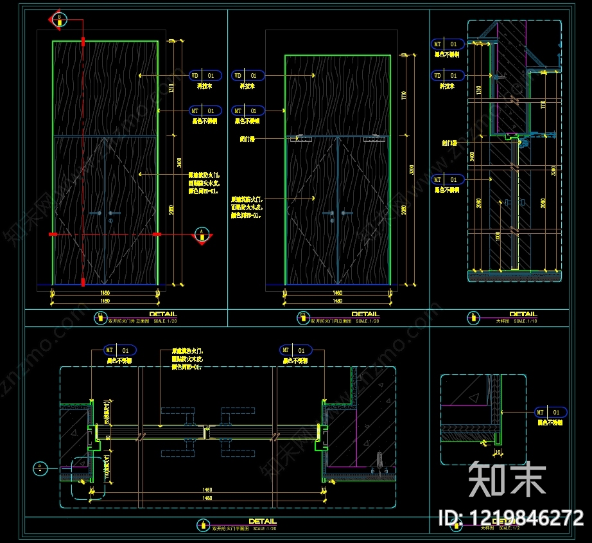The width and height of the screenshot is (592, 543).
Task: Click the 知末 watermark logo
Action: click(507, 479)
